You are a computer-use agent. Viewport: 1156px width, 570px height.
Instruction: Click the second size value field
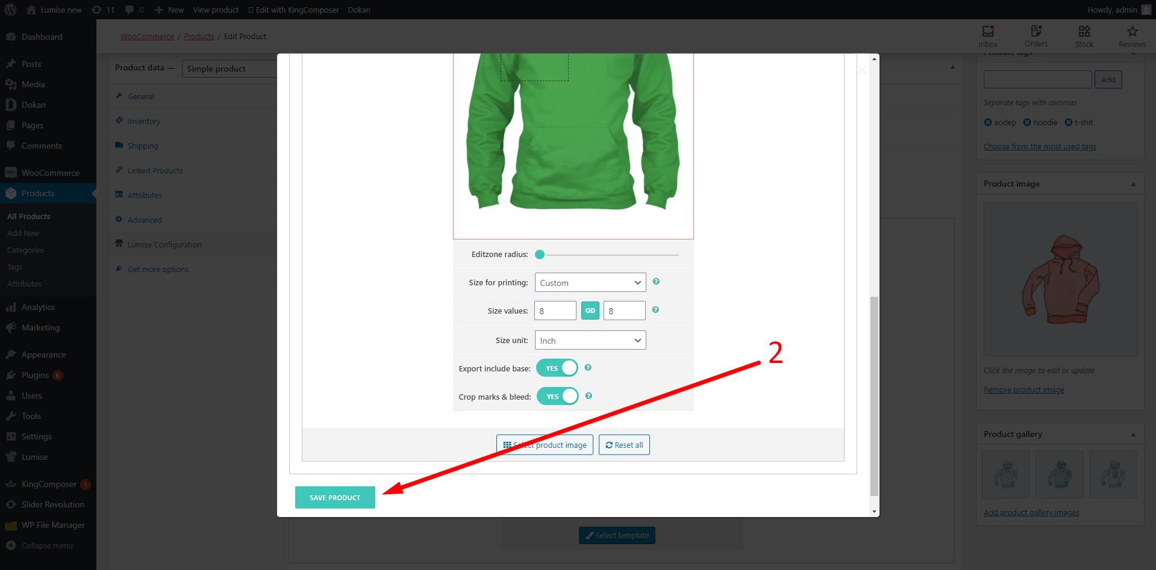(625, 311)
